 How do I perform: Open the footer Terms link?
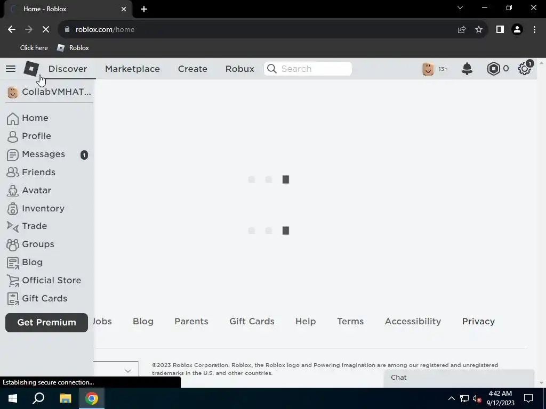click(350, 321)
